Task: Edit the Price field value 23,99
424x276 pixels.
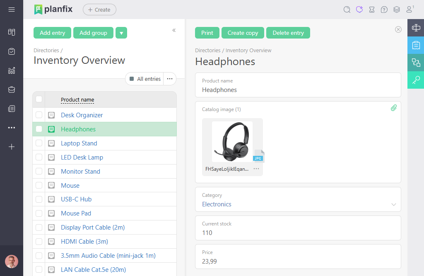Action: pyautogui.click(x=298, y=257)
